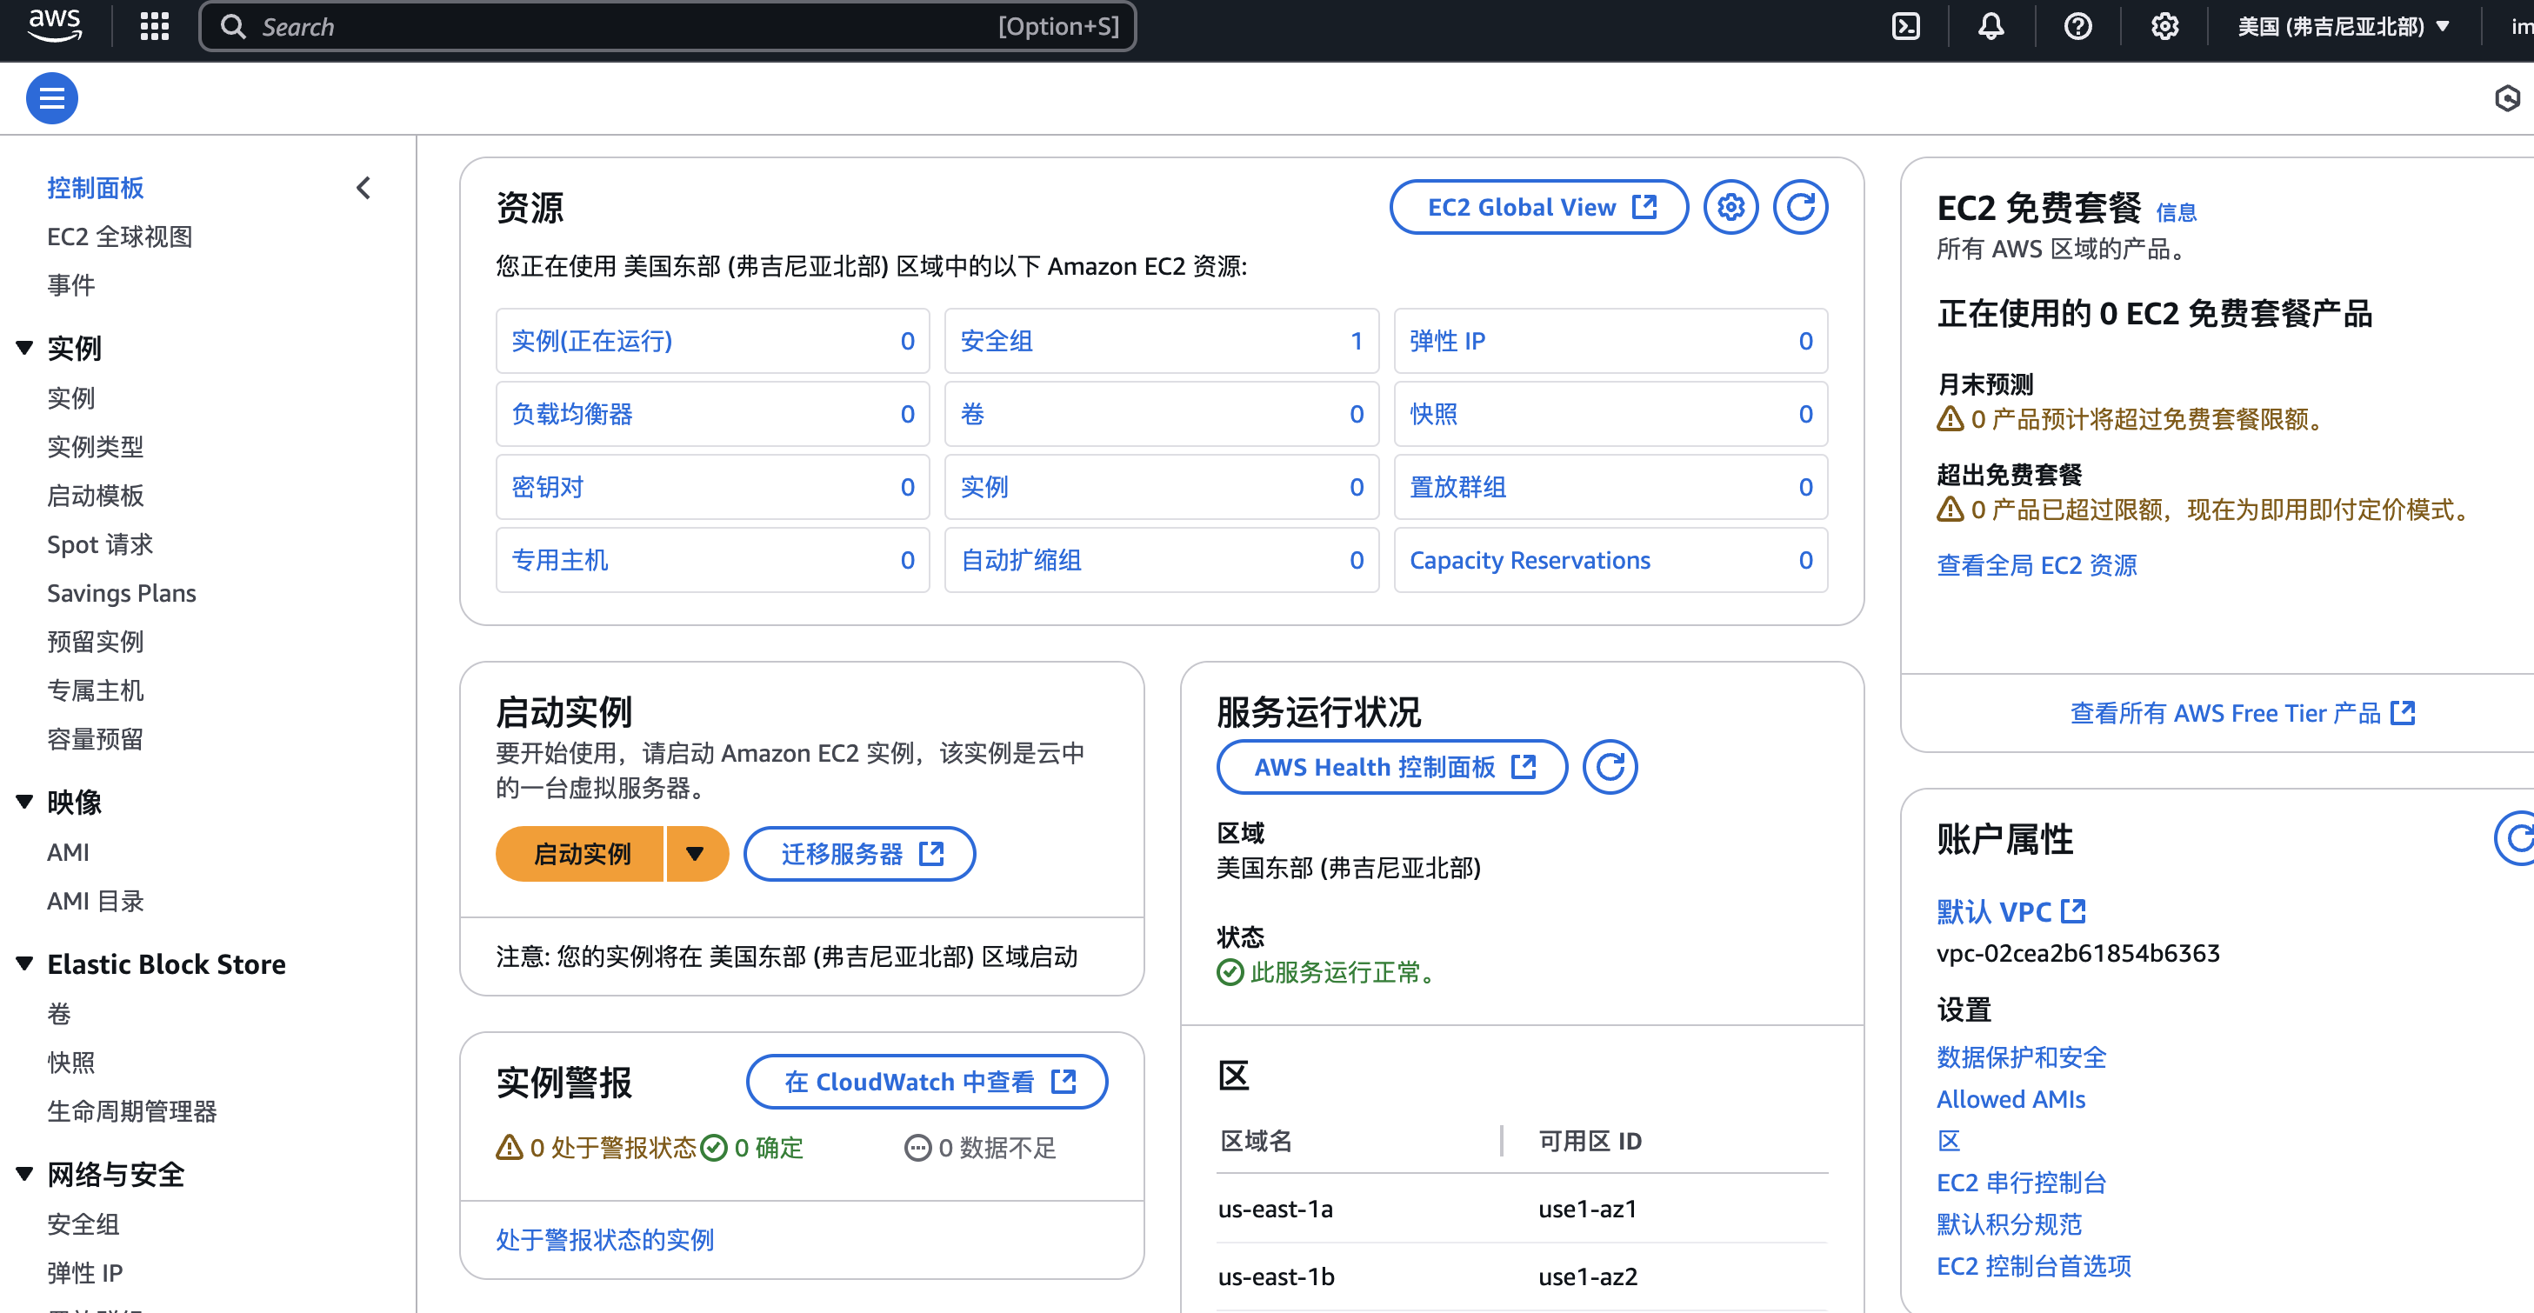
Task: Click the 实例(正在运行) resource tile
Action: 712,341
